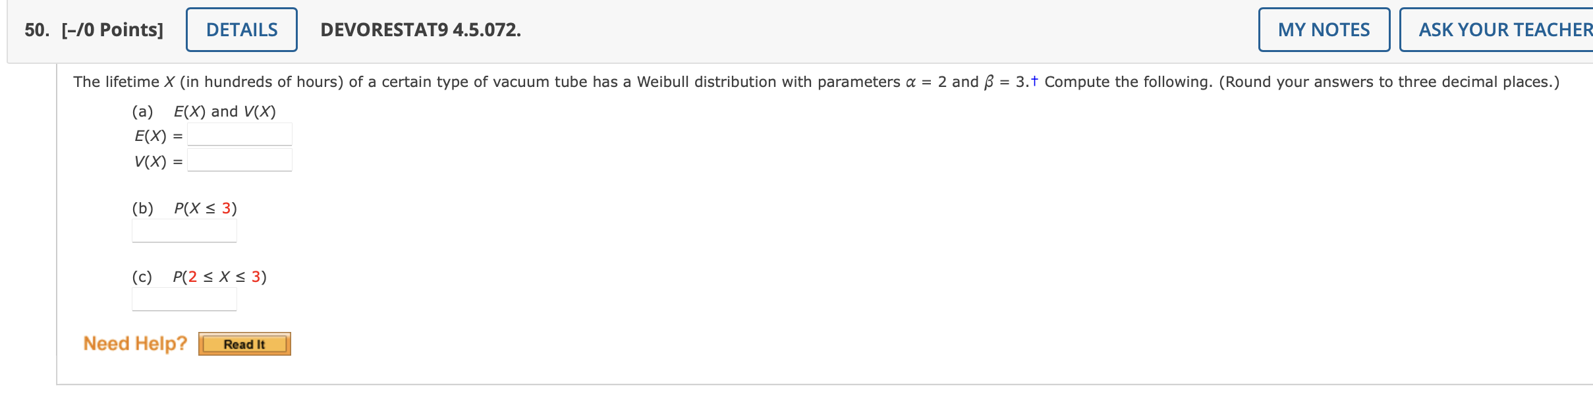Select the P(X ≤ 3) answer box
This screenshot has height=411, width=1593.
(x=184, y=231)
